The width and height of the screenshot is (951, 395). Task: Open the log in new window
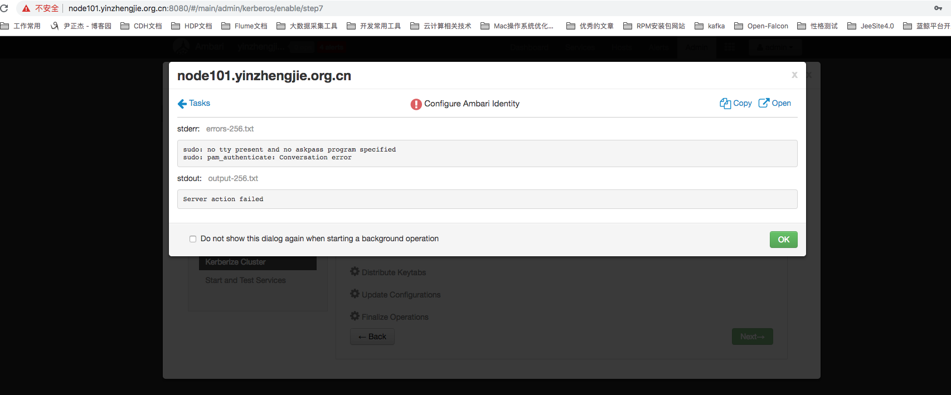[x=775, y=104]
